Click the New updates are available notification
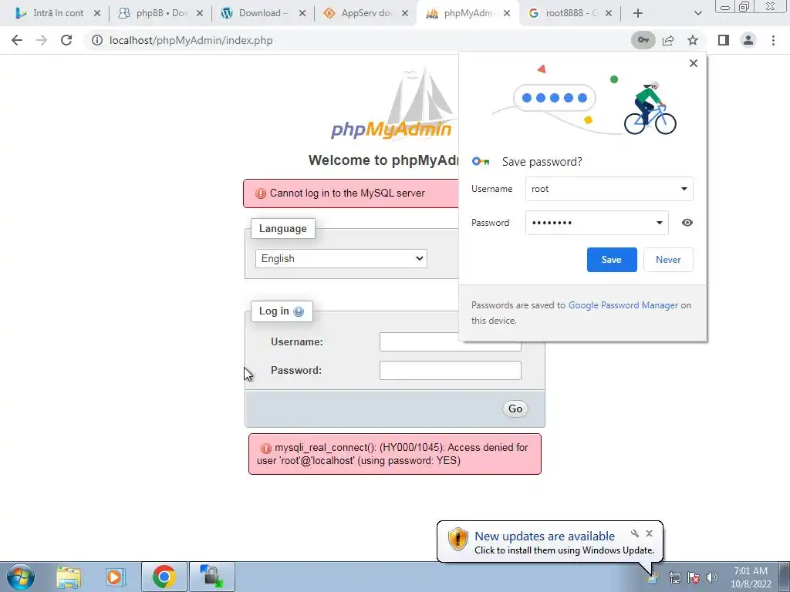790x592 pixels. pos(545,536)
